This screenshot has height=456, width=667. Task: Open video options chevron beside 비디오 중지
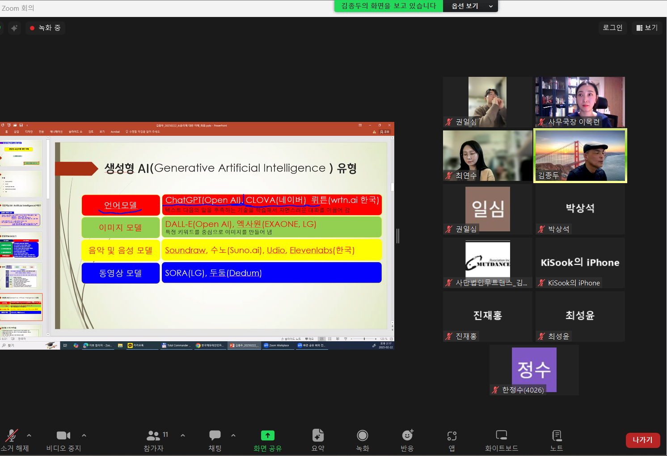[x=84, y=435]
